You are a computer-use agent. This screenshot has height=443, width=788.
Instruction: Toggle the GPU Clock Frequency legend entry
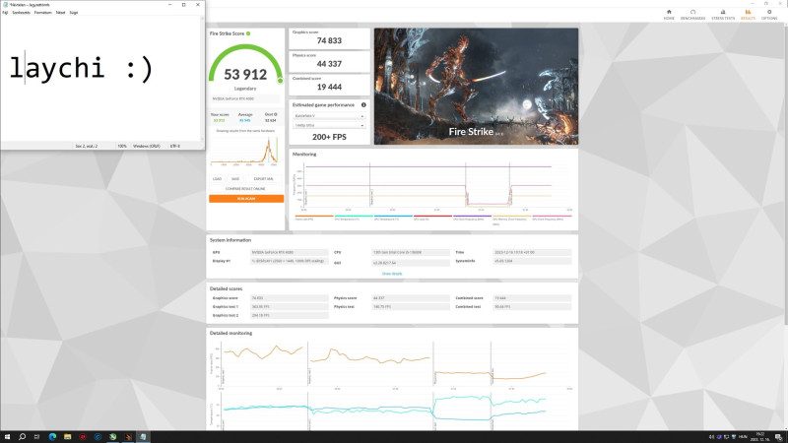(552, 218)
